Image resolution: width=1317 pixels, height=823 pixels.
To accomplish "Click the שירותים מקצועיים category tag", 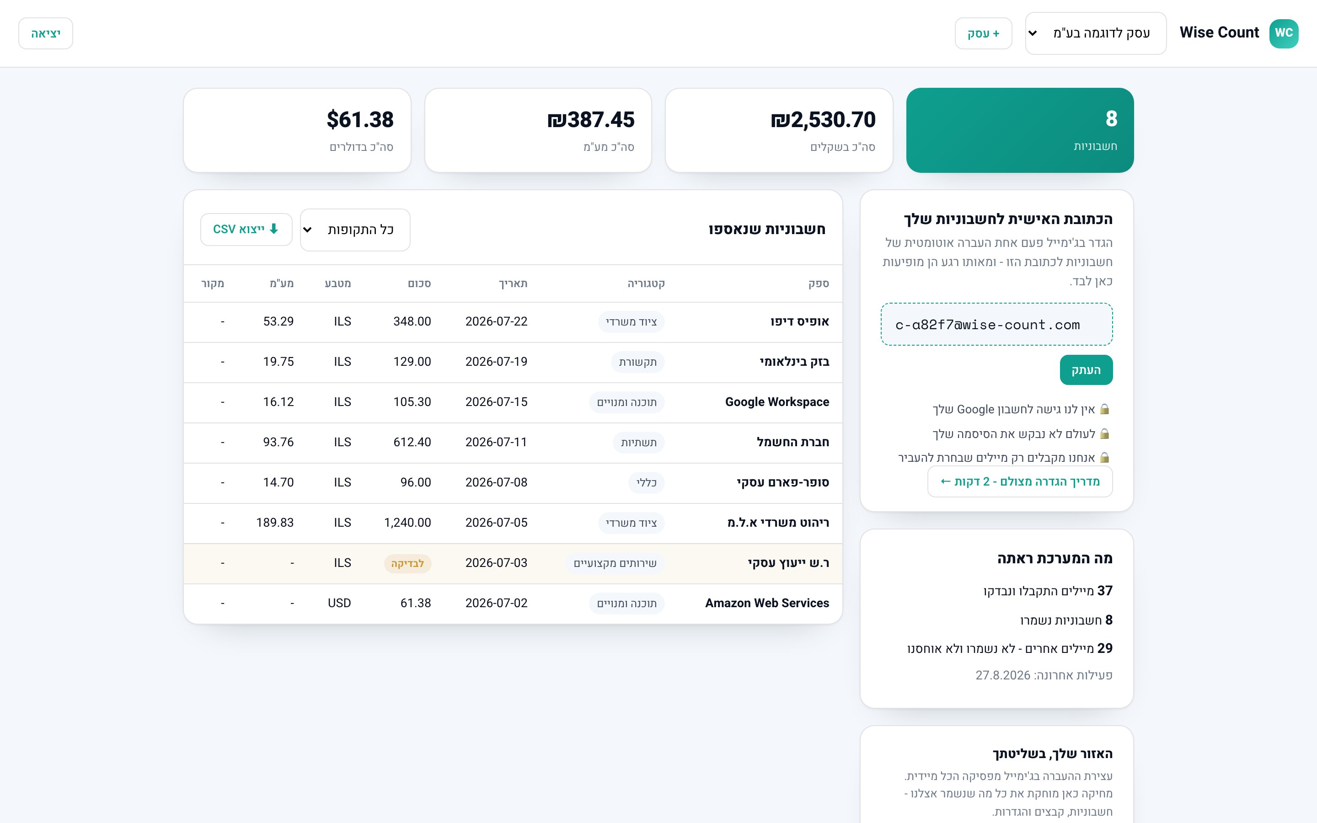I will pyautogui.click(x=615, y=563).
